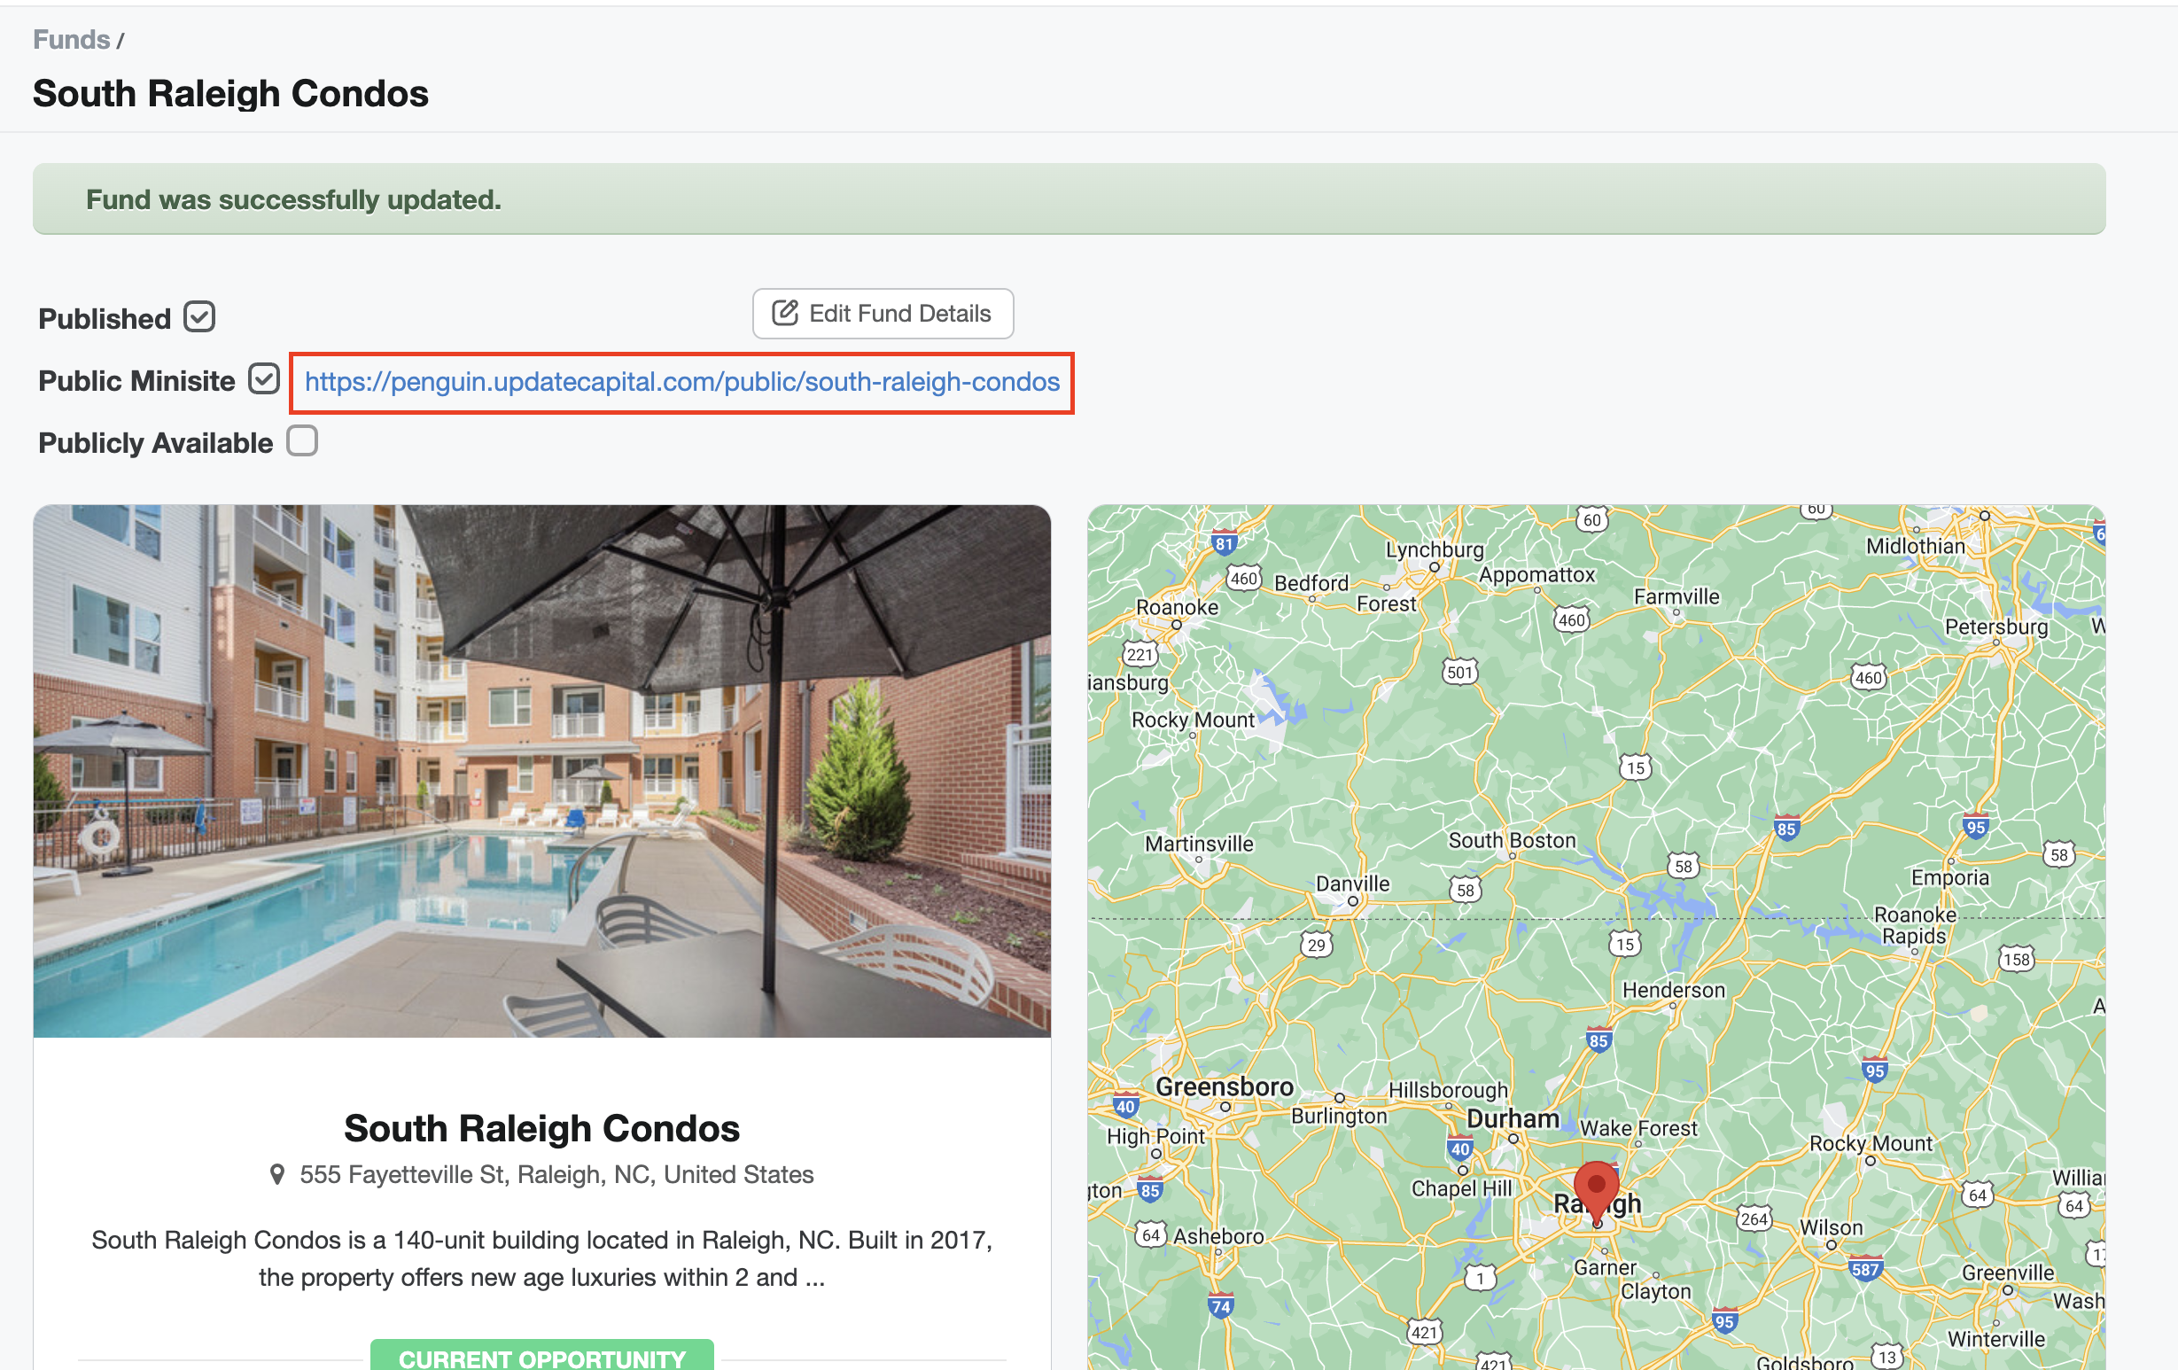Image resolution: width=2178 pixels, height=1370 pixels.
Task: Click the pool property photo thumbnail
Action: (x=541, y=770)
